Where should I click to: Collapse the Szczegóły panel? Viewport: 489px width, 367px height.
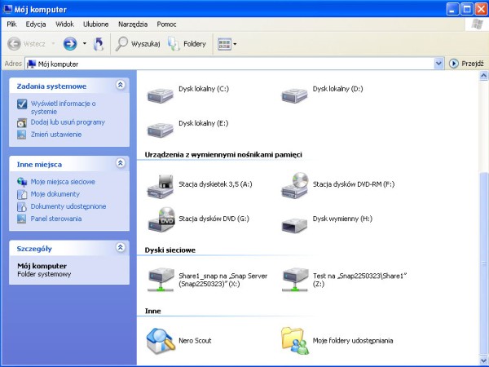point(121,248)
